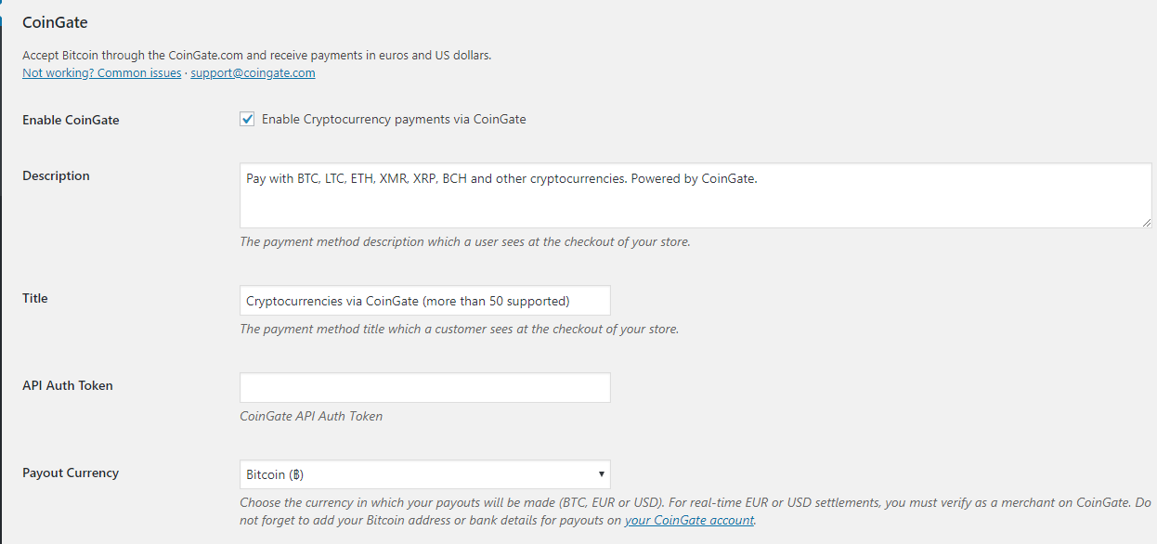Click the support@coingate.com email link
The image size is (1157, 544).
(253, 73)
